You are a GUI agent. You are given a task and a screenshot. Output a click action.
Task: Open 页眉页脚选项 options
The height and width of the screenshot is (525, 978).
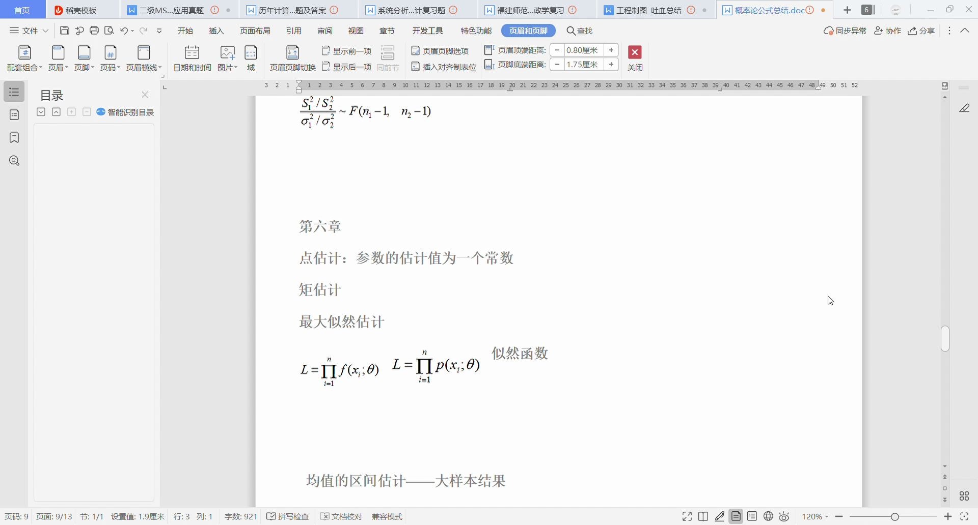(x=440, y=51)
